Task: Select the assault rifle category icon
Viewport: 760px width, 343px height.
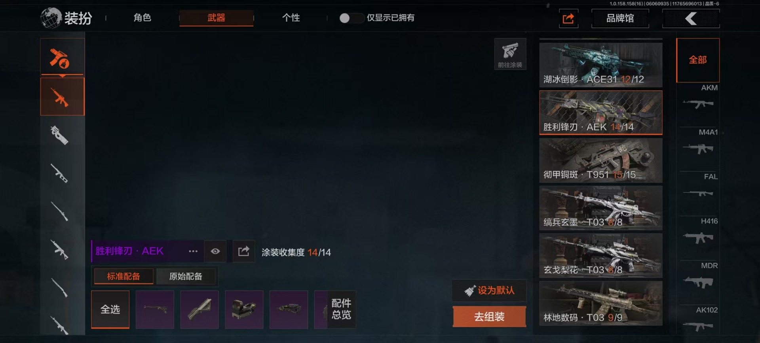Action: tap(62, 96)
